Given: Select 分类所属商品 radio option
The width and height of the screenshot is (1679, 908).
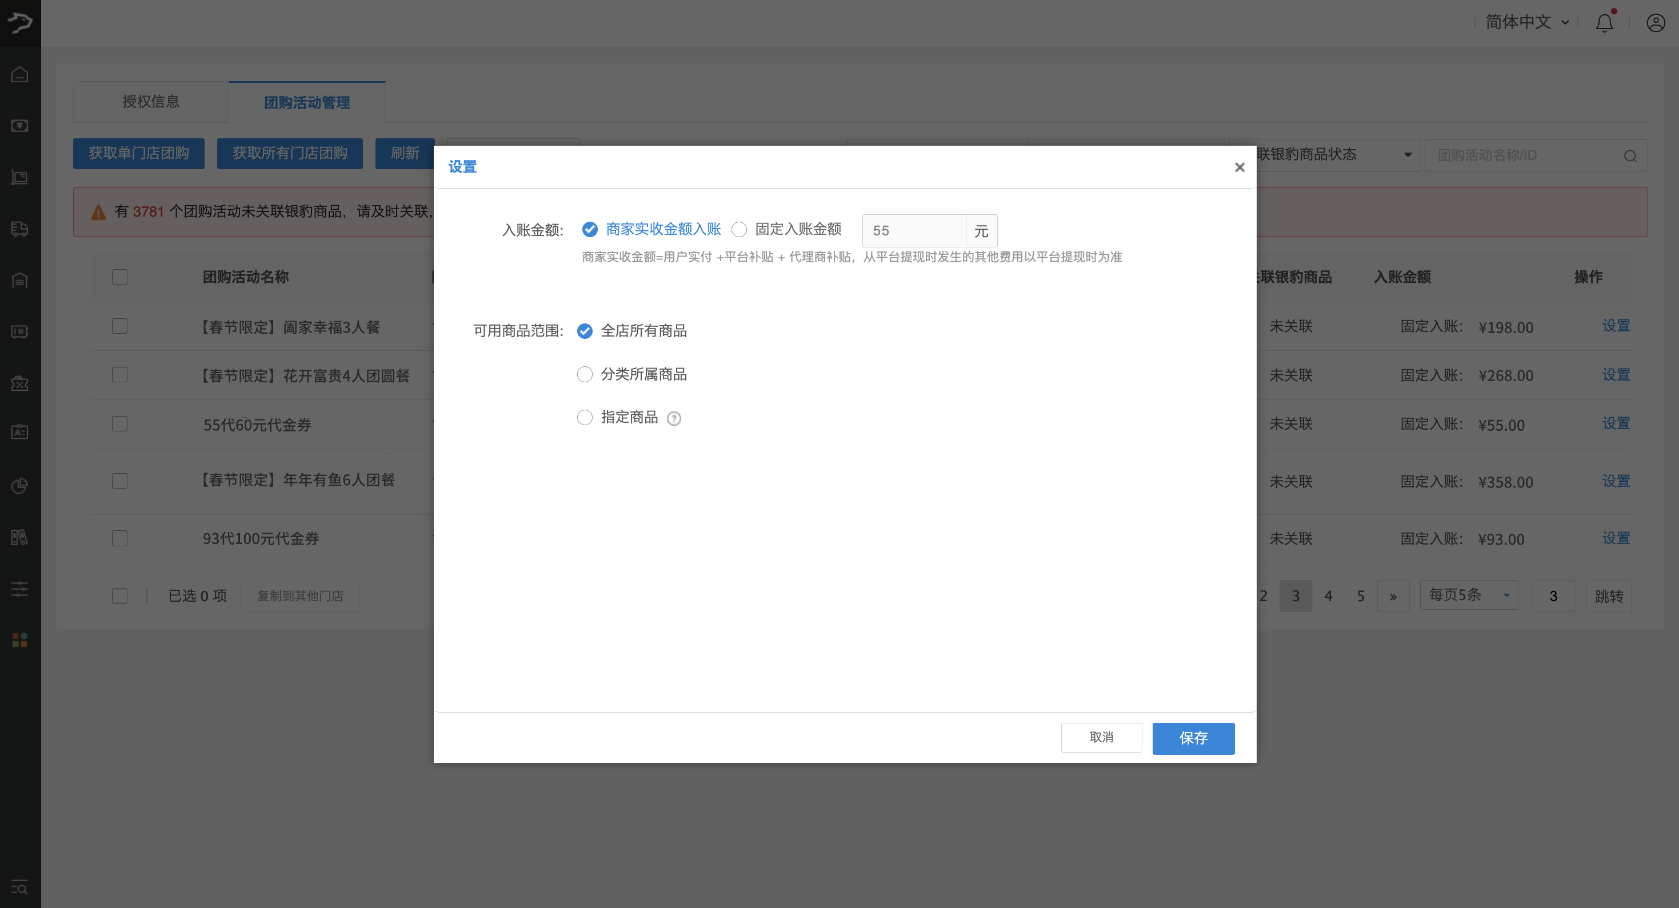Looking at the screenshot, I should [585, 374].
